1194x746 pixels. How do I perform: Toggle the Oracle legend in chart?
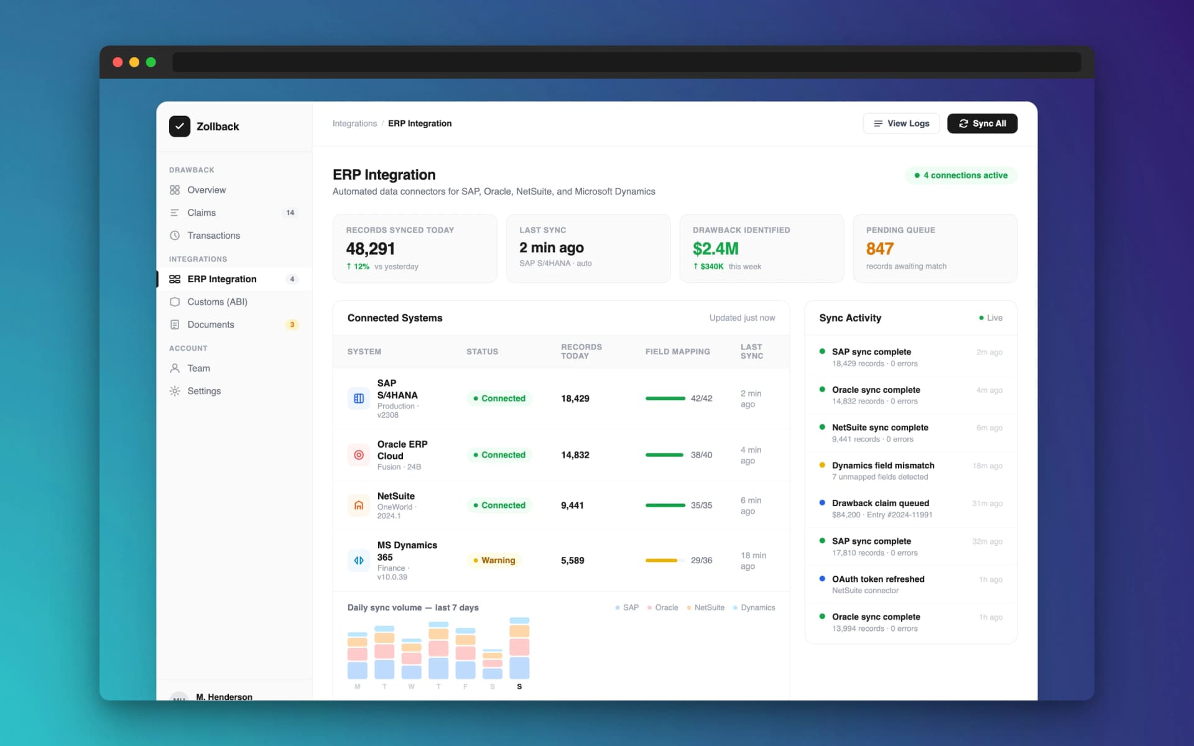[x=662, y=607]
